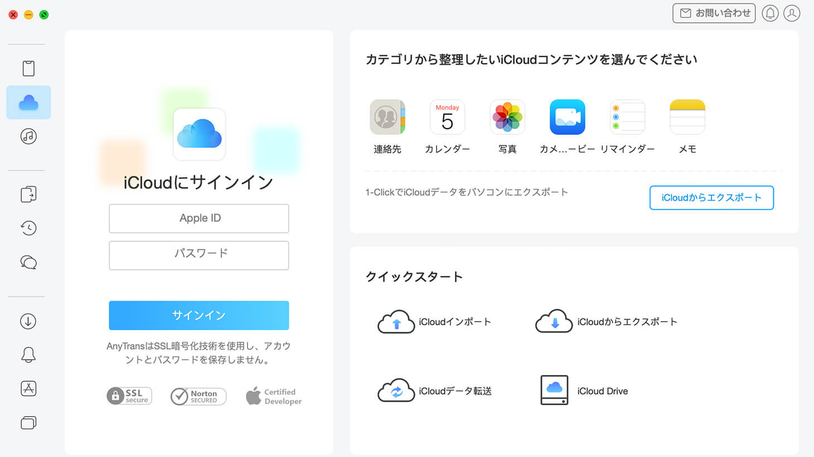
Task: Click the iCloudからエクスポート button
Action: coord(711,198)
